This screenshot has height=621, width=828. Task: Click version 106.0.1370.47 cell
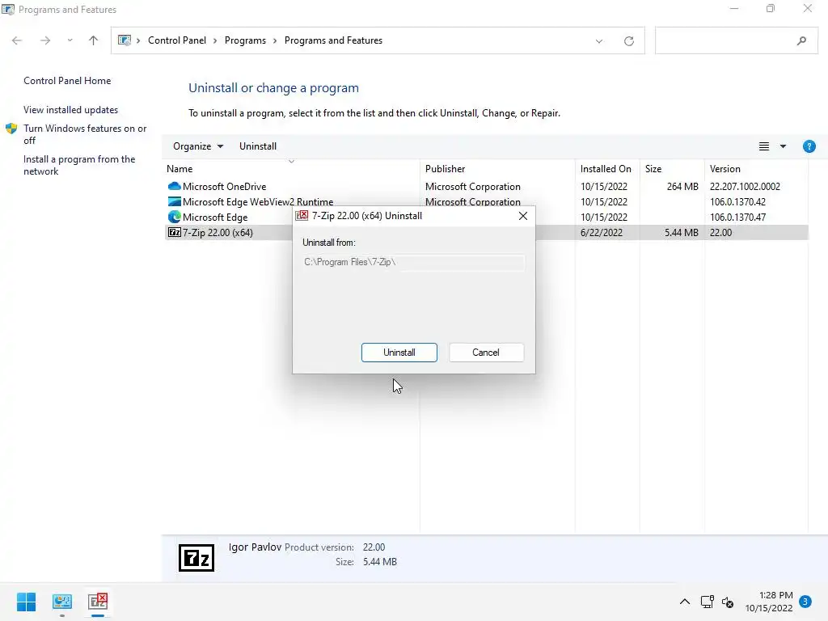click(737, 217)
